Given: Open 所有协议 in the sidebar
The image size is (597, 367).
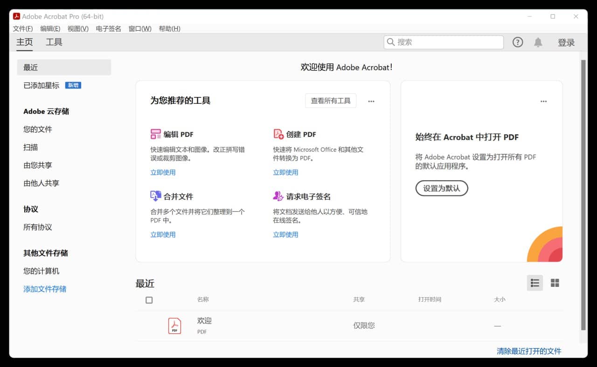Looking at the screenshot, I should (x=38, y=227).
